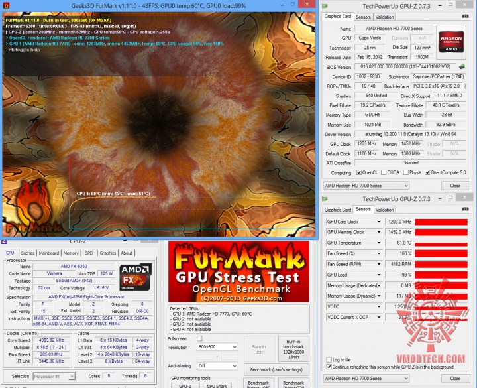Toggle the CUDA checkbox

[384, 172]
